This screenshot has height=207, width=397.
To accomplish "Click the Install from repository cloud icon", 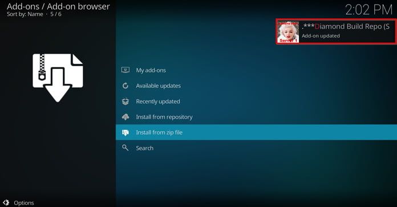I will pos(125,117).
